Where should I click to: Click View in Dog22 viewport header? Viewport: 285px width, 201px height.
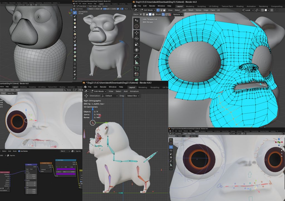click(x=111, y=91)
